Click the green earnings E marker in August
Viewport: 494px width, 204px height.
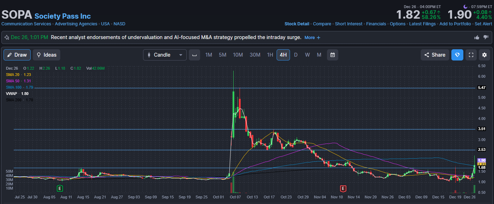[60, 189]
